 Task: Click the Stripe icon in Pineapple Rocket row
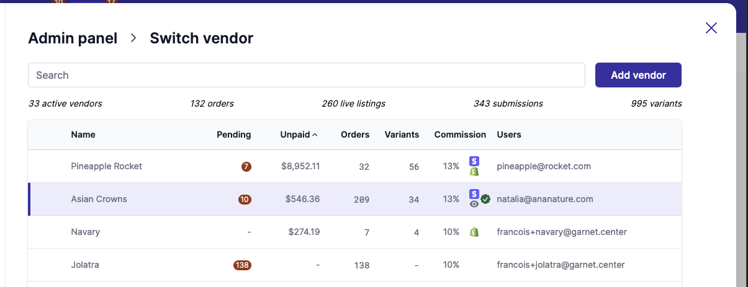pos(474,161)
